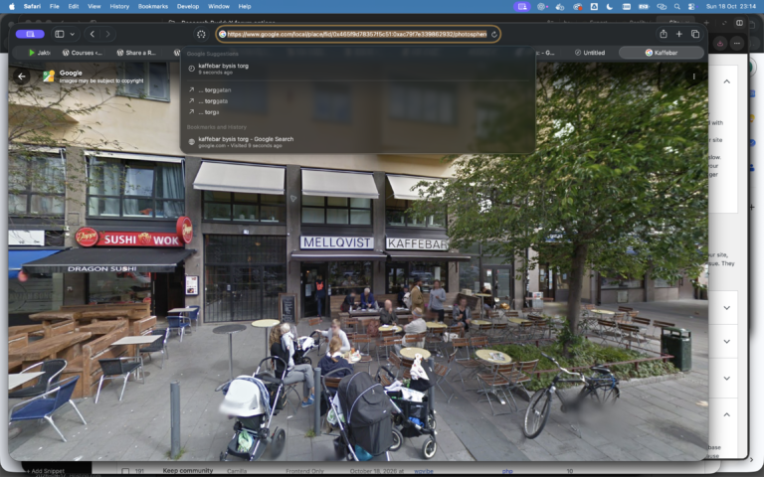Click the purple screen-sharing indicator in menu bar
This screenshot has height=477, width=764.
[x=522, y=6]
